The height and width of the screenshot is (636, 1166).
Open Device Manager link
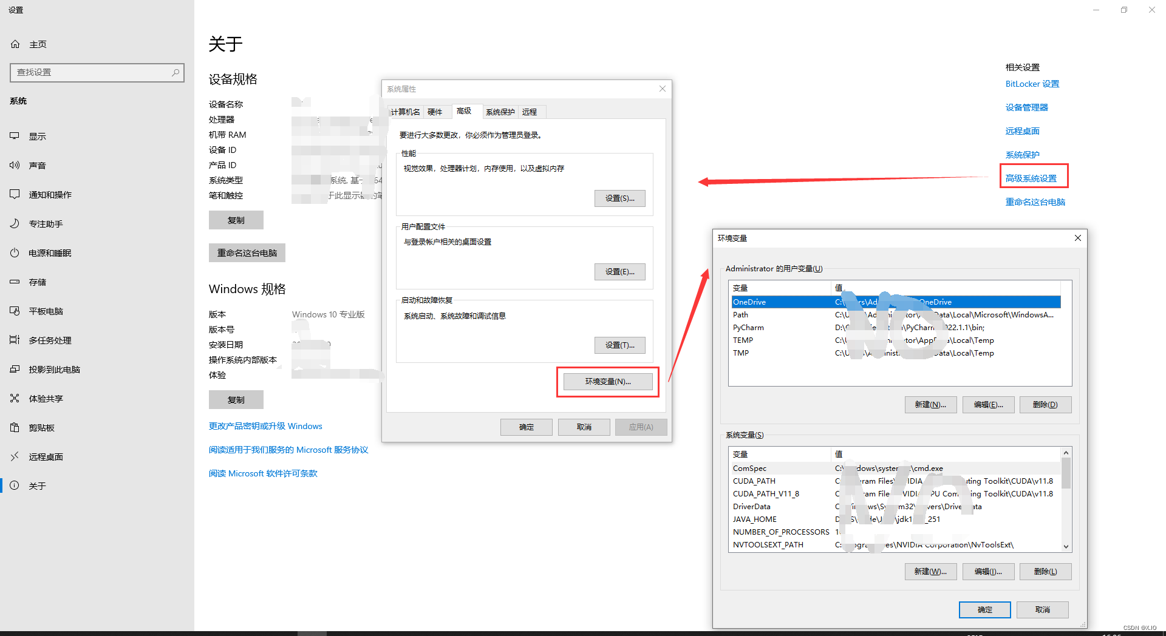coord(1027,107)
